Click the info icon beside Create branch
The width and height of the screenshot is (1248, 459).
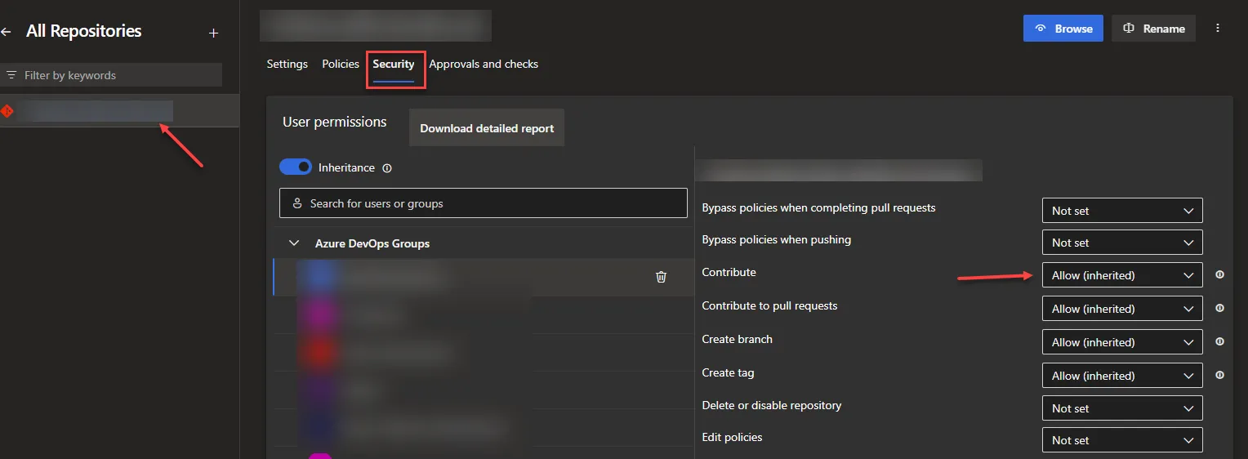1219,342
